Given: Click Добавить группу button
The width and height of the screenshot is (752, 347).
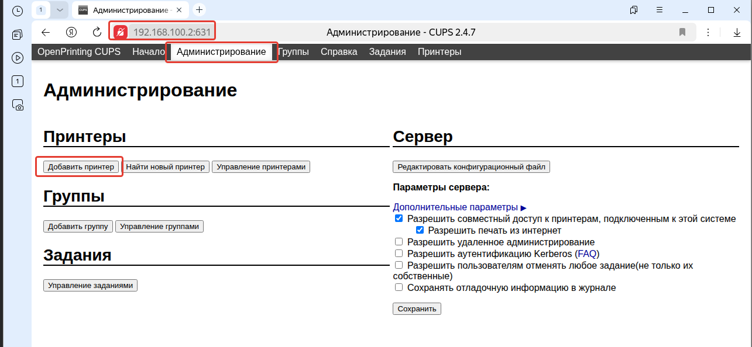Looking at the screenshot, I should pyautogui.click(x=78, y=227).
